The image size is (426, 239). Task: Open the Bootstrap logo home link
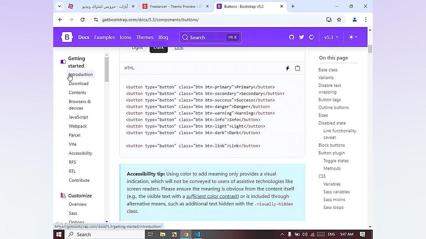coord(67,37)
